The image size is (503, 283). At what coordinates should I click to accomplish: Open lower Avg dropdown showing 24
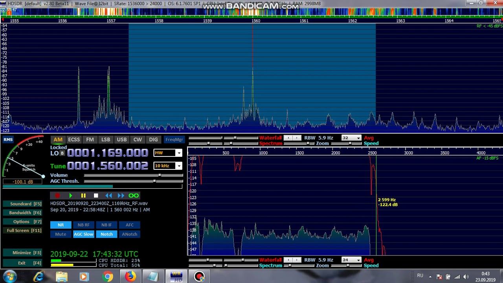coord(351,260)
